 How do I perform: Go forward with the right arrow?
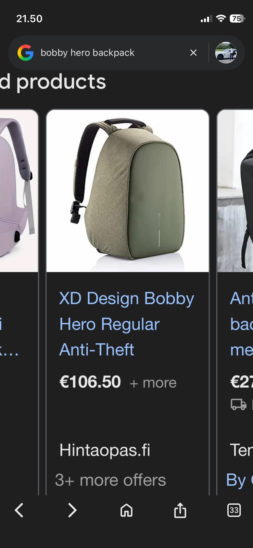click(72, 510)
